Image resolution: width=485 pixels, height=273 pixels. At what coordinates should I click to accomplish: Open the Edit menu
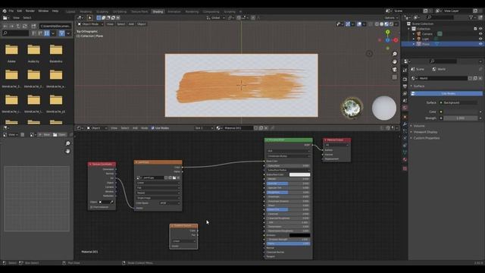(20, 11)
